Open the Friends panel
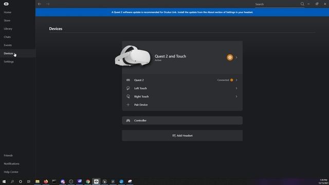329x185 pixels. pos(8,155)
